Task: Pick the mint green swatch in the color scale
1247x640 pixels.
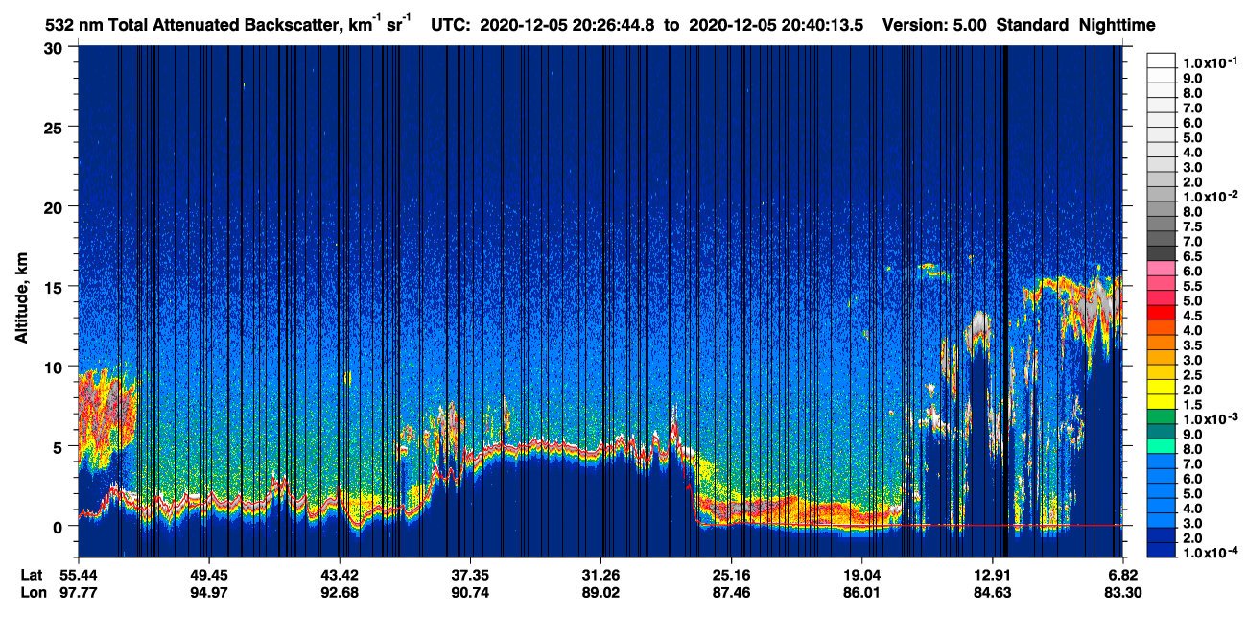Action: (x=1162, y=445)
